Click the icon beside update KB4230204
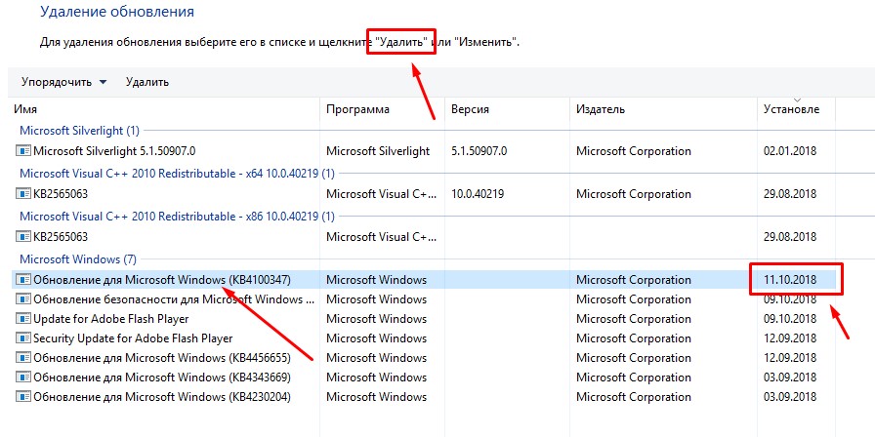 point(24,397)
